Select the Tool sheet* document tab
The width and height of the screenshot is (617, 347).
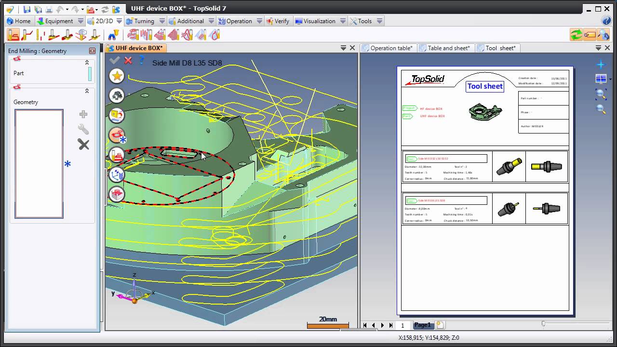coord(497,48)
